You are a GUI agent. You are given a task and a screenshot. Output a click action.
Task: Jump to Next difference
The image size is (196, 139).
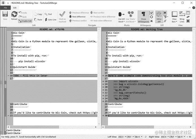click(77, 17)
